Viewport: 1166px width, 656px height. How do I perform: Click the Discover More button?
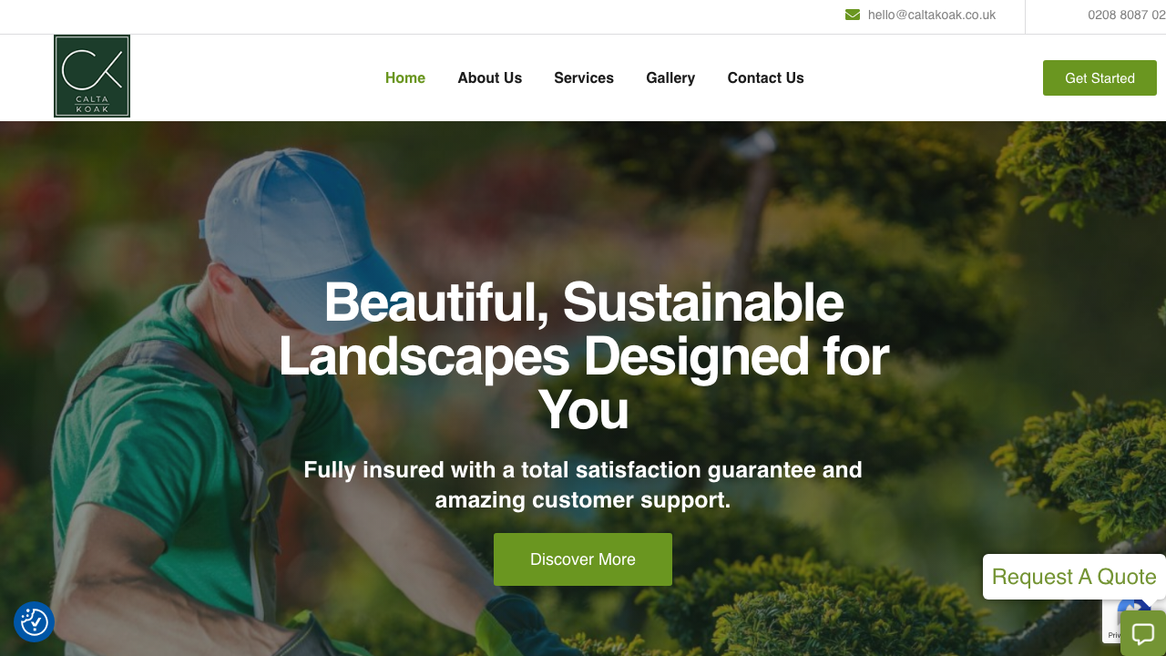point(583,559)
